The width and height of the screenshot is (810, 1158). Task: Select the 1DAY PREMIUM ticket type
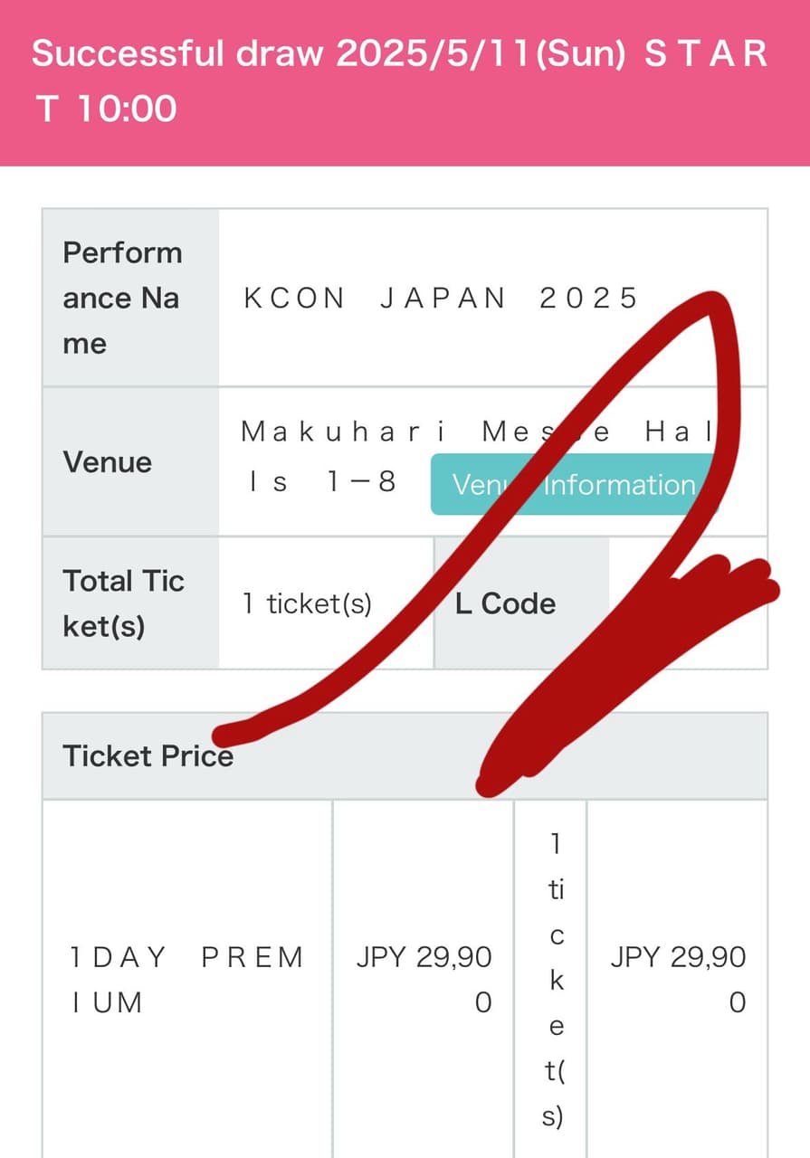pyautogui.click(x=186, y=979)
